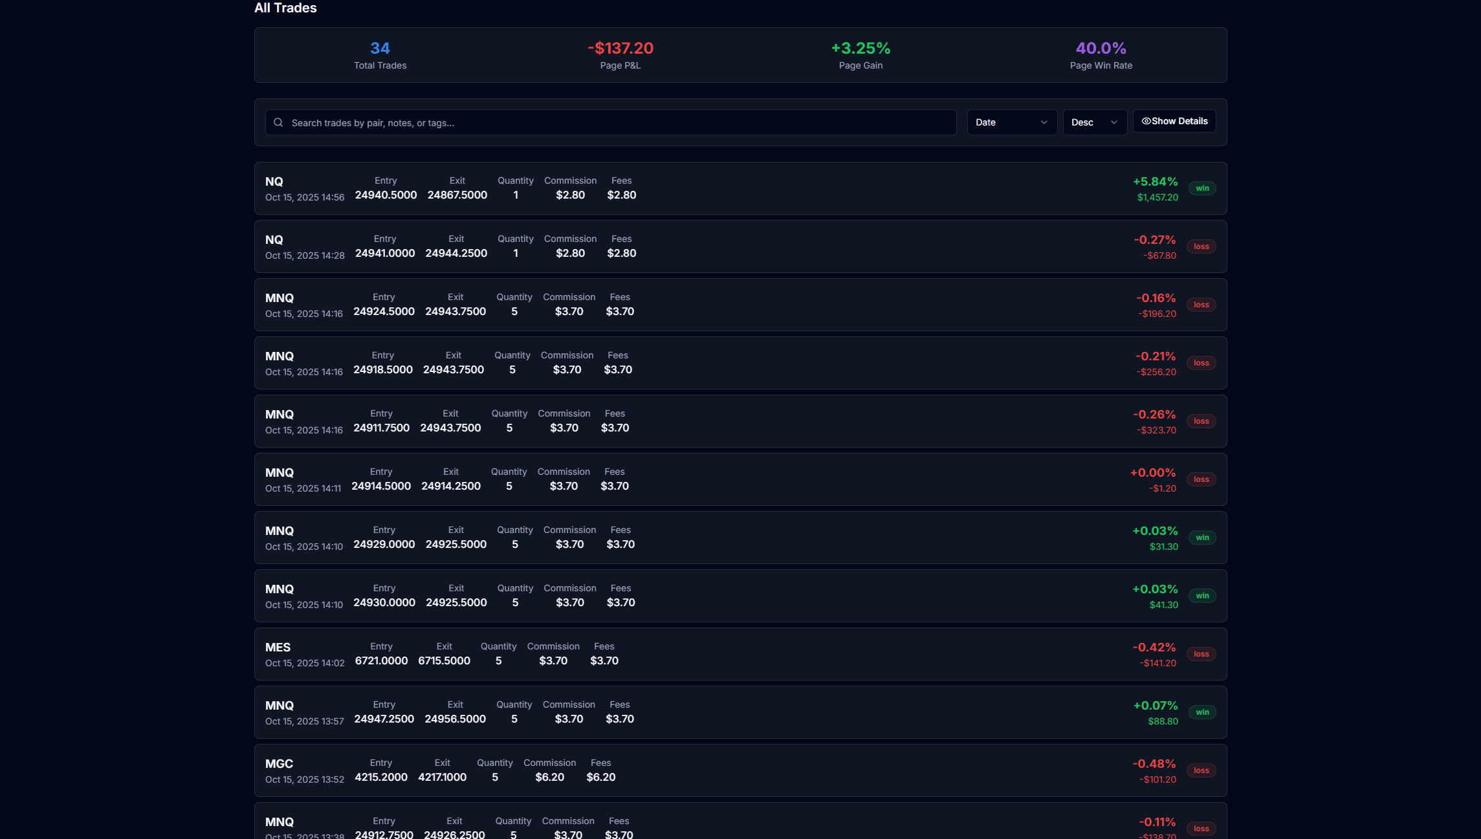Click loss badge on -$67.80 NQ trade

(x=1201, y=246)
